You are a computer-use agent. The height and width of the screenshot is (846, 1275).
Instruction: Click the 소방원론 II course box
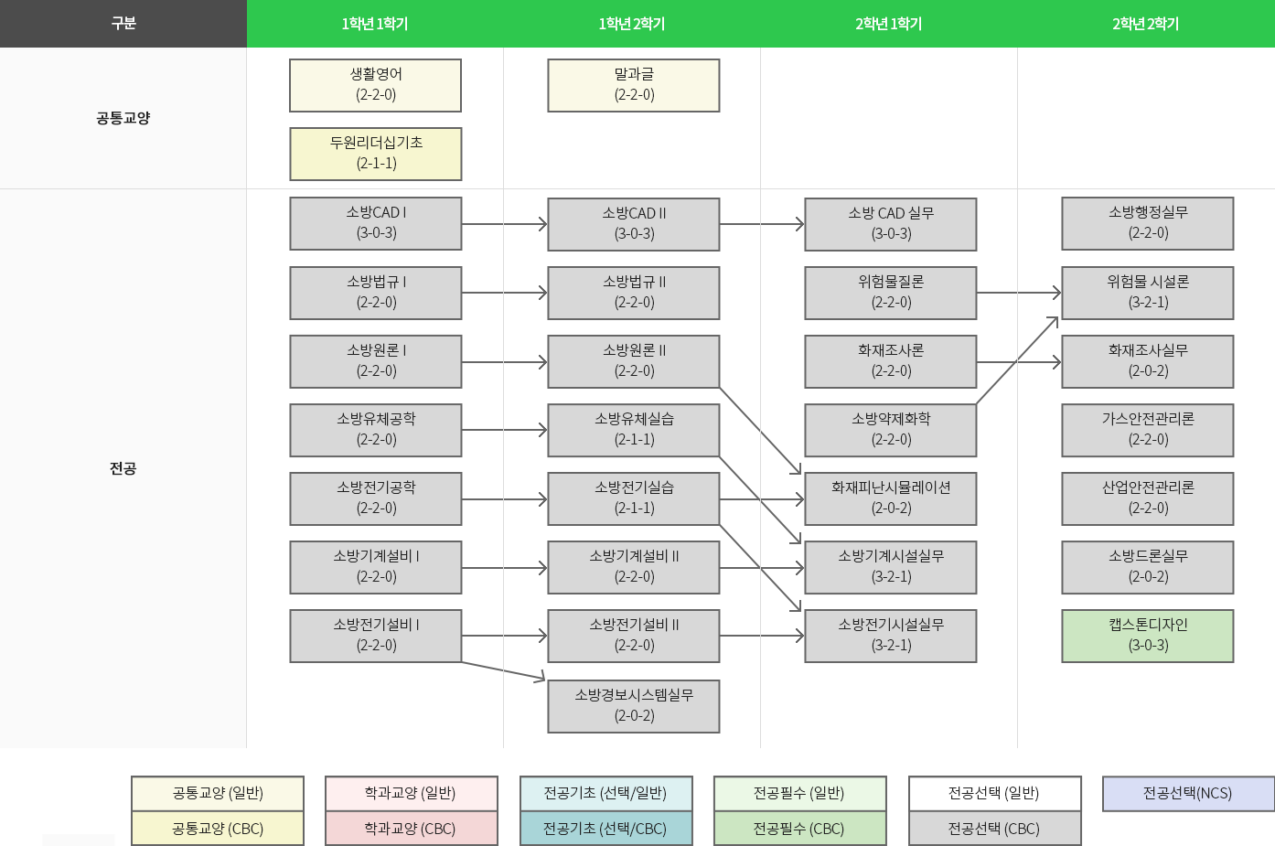pyautogui.click(x=634, y=361)
